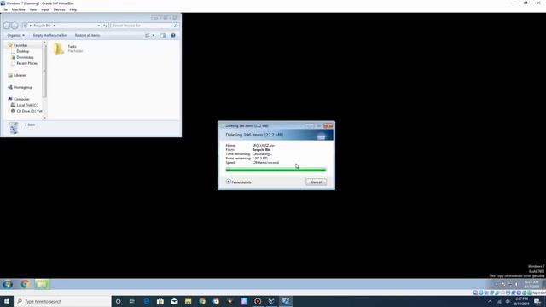Click the navigation pane scrollbar

[44, 72]
